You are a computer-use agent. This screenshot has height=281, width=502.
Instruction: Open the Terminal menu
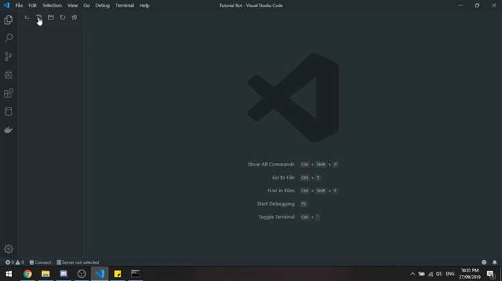click(x=124, y=5)
